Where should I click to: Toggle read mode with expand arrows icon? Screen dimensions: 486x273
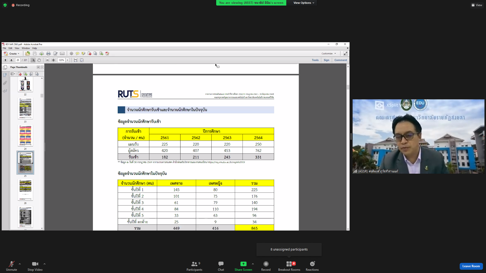[346, 54]
